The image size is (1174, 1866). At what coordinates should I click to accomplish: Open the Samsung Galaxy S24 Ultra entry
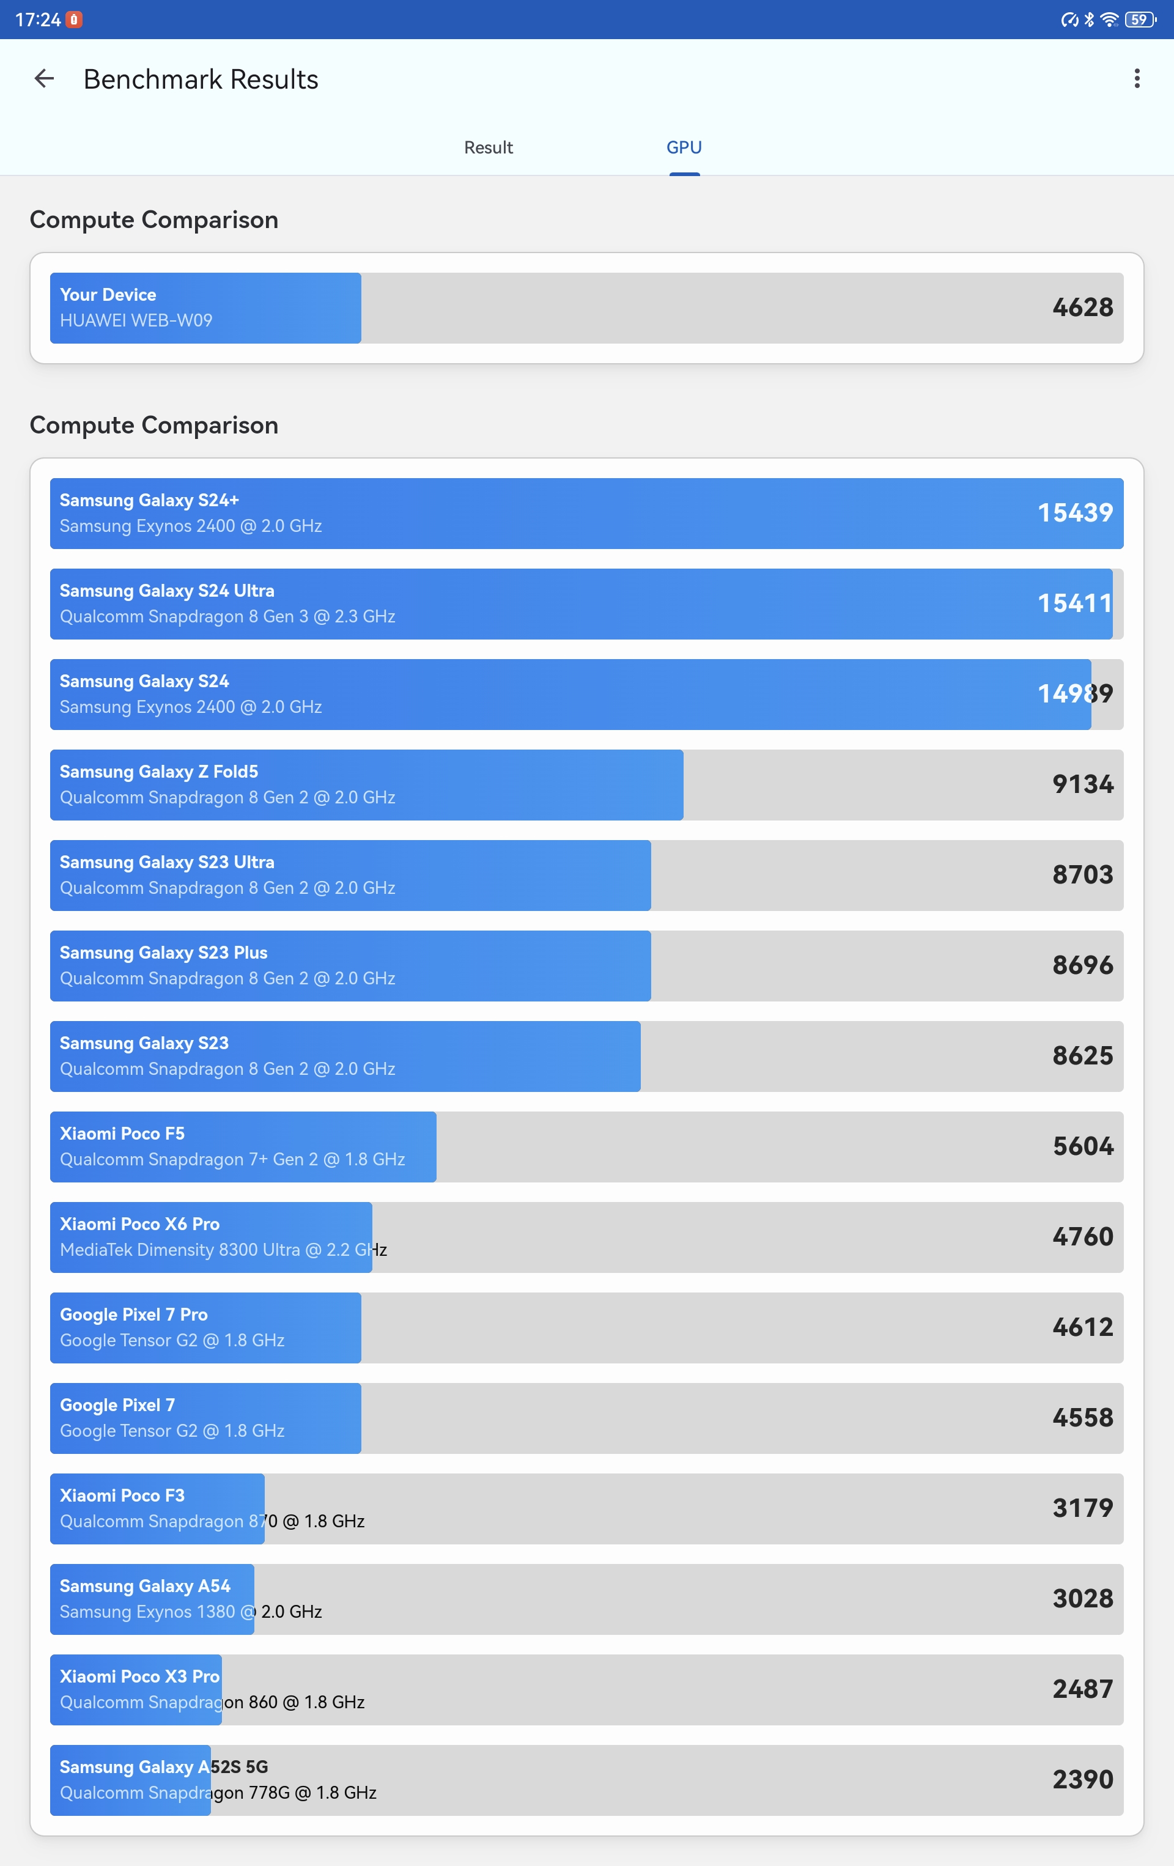tap(586, 603)
